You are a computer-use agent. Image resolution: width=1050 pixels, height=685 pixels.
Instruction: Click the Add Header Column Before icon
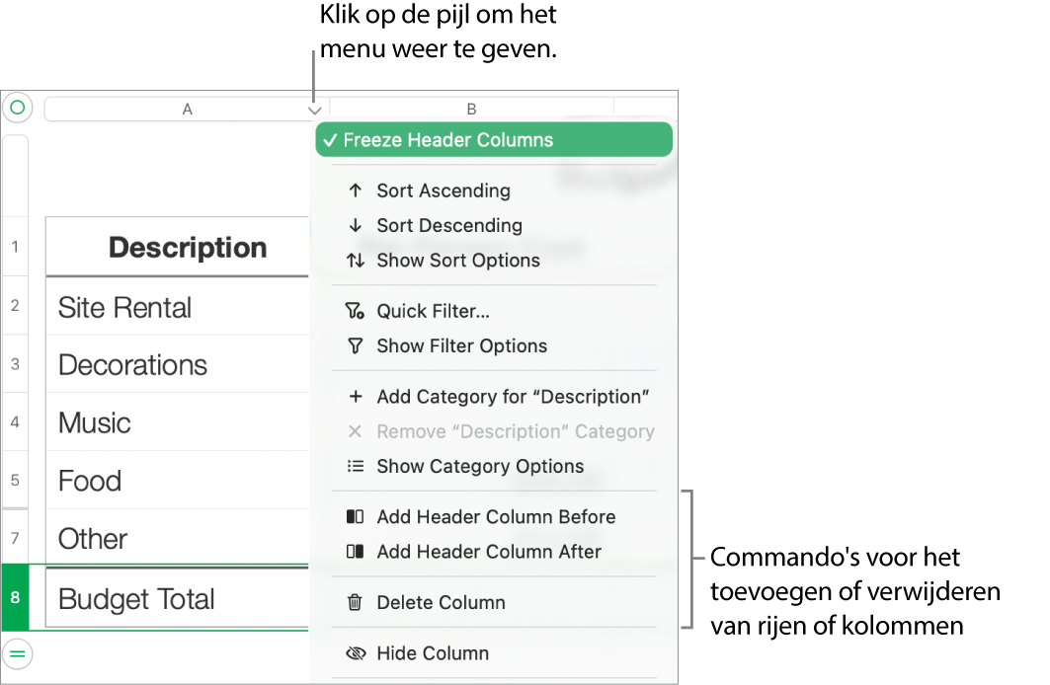pyautogui.click(x=356, y=517)
